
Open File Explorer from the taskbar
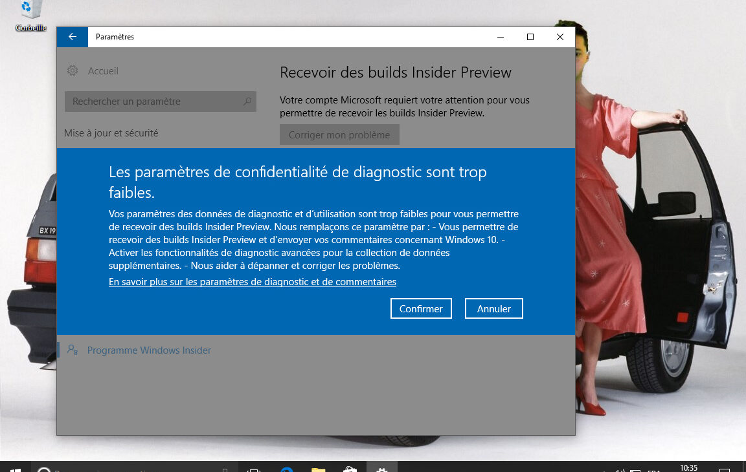tap(319, 467)
